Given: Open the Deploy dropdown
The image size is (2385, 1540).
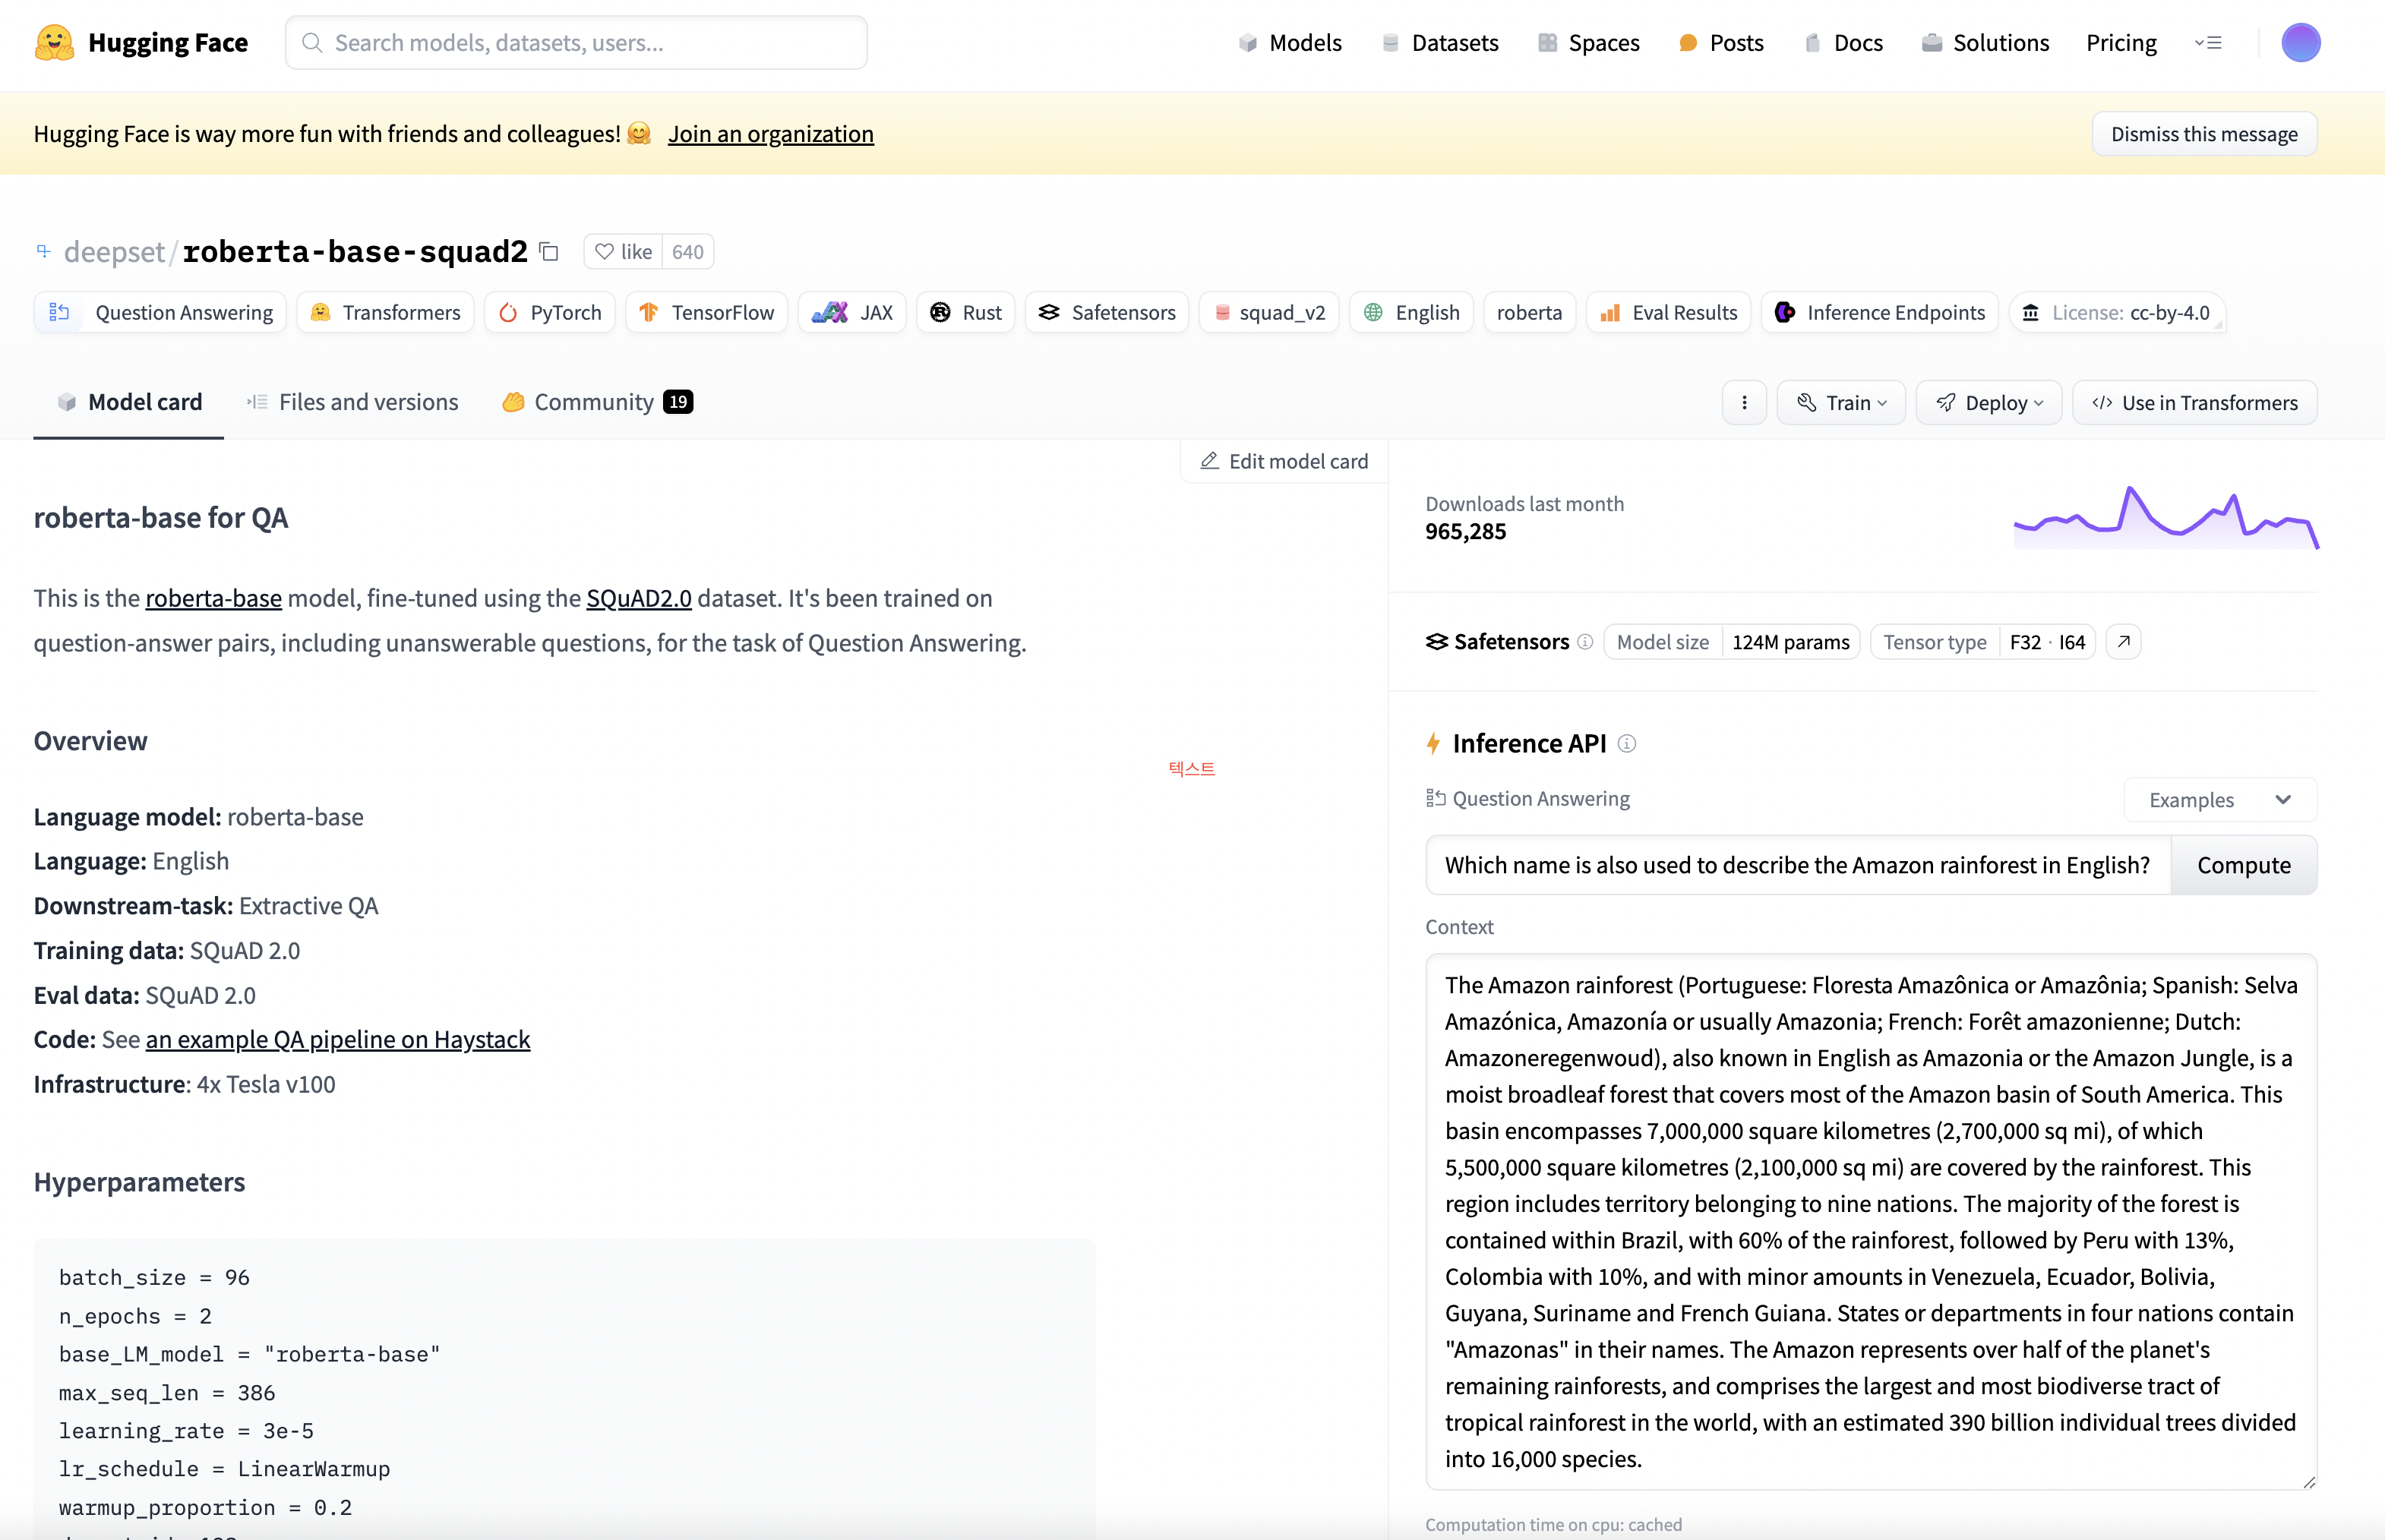Looking at the screenshot, I should click(x=1988, y=402).
